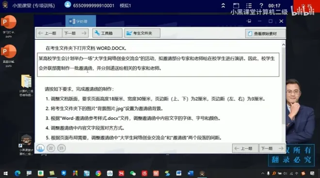Click the orange-red square app taskbar icon
320x178 pixels.
(156, 173)
